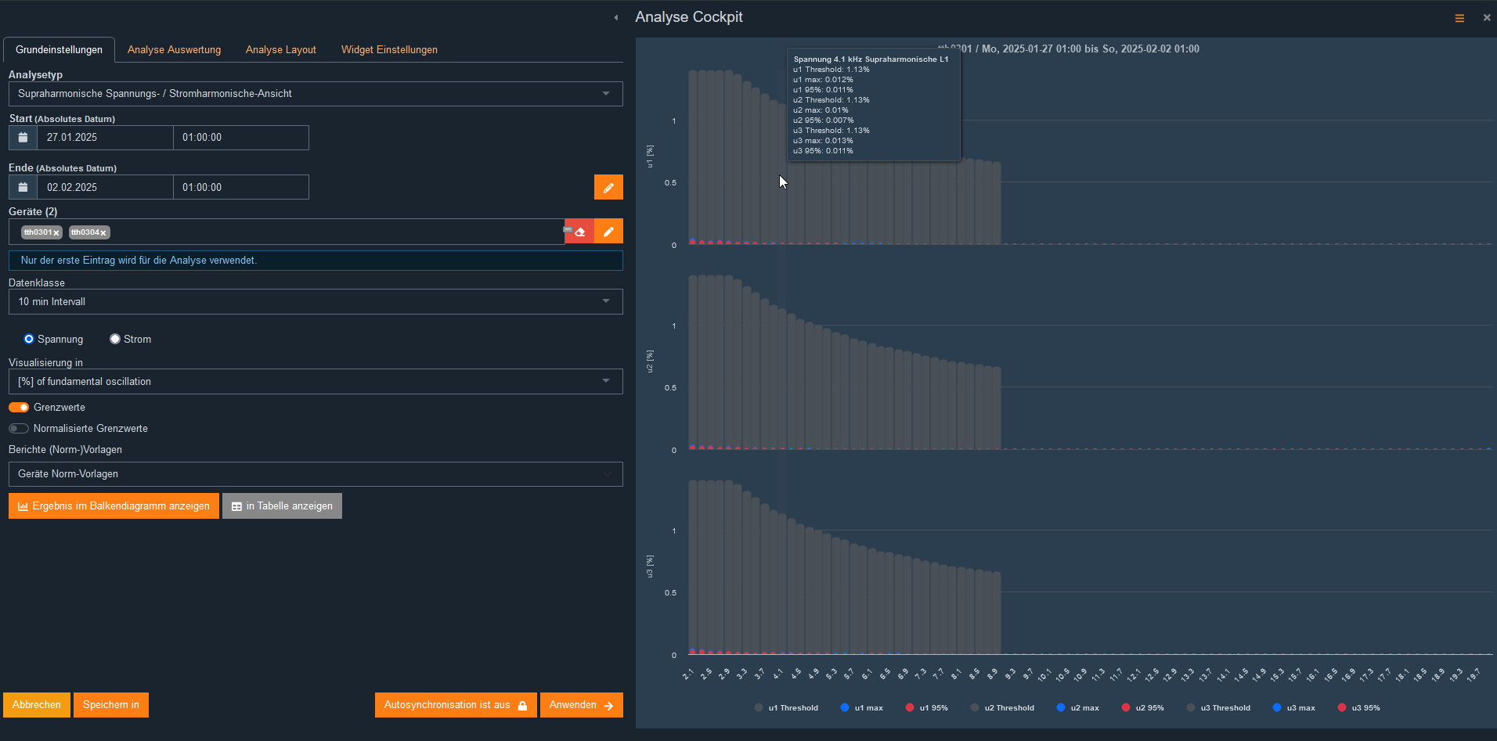Viewport: 1497px width, 741px height.
Task: Click Ergebnis im Balkendiagramm anzeigen button
Action: pyautogui.click(x=114, y=506)
